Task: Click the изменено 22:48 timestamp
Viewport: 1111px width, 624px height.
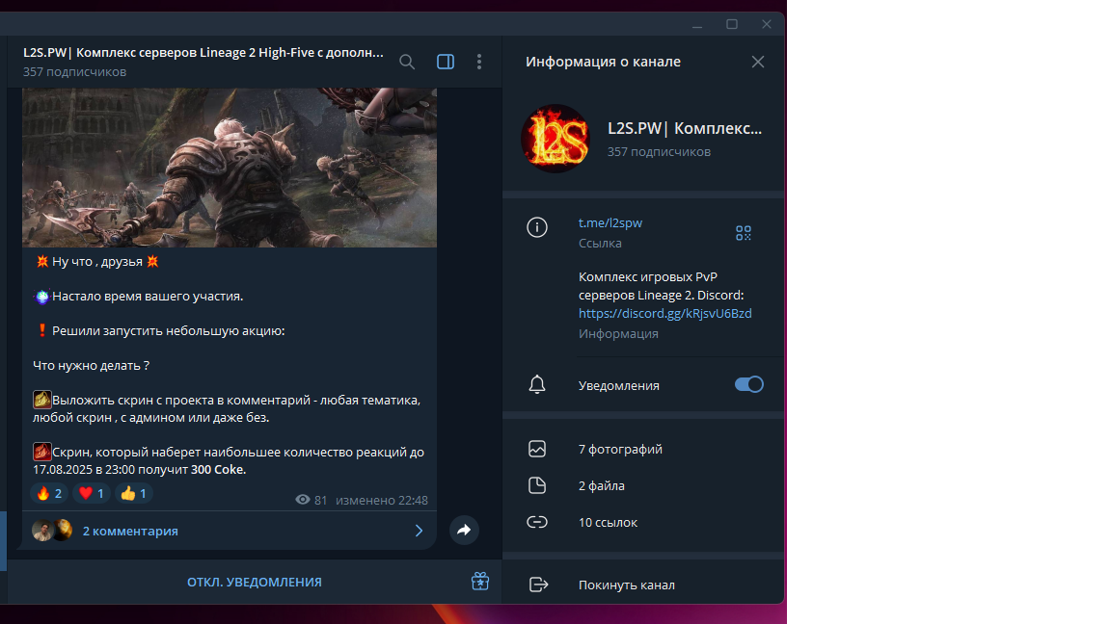Action: 382,500
